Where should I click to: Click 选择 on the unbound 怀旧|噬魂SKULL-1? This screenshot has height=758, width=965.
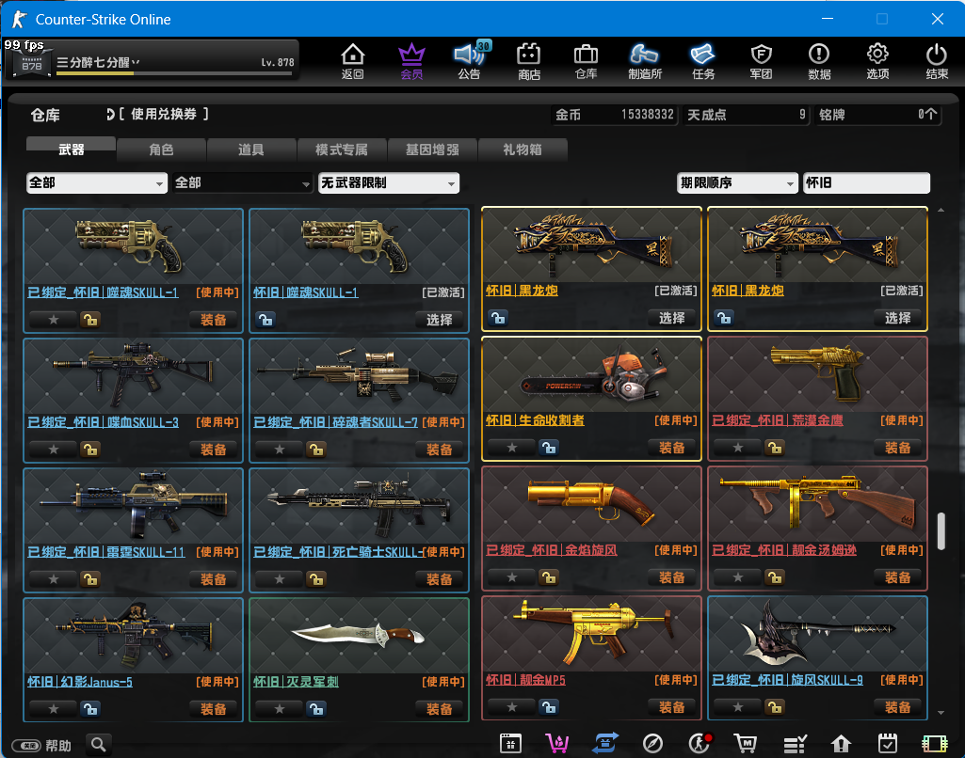440,320
